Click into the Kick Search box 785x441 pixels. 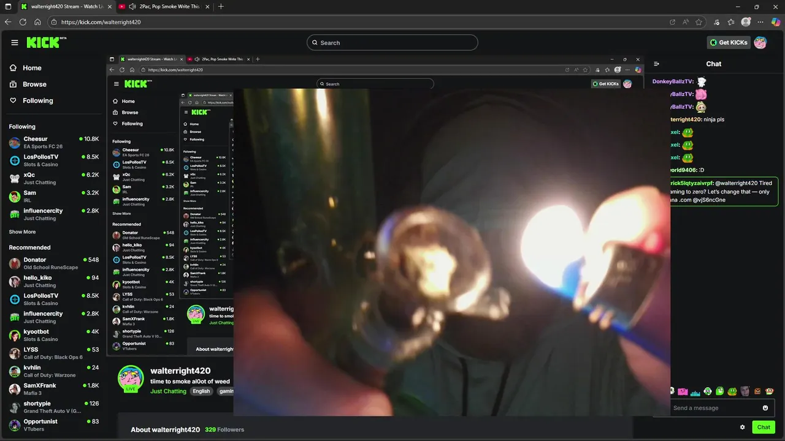tap(392, 43)
